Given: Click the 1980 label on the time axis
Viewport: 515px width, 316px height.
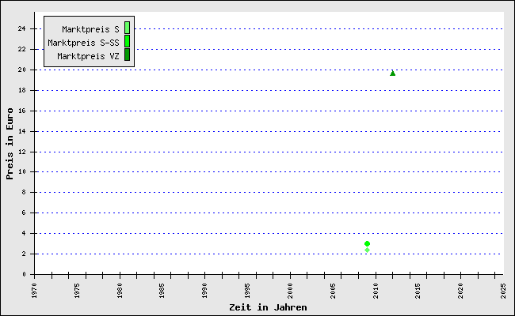Looking at the screenshot, I should [120, 289].
